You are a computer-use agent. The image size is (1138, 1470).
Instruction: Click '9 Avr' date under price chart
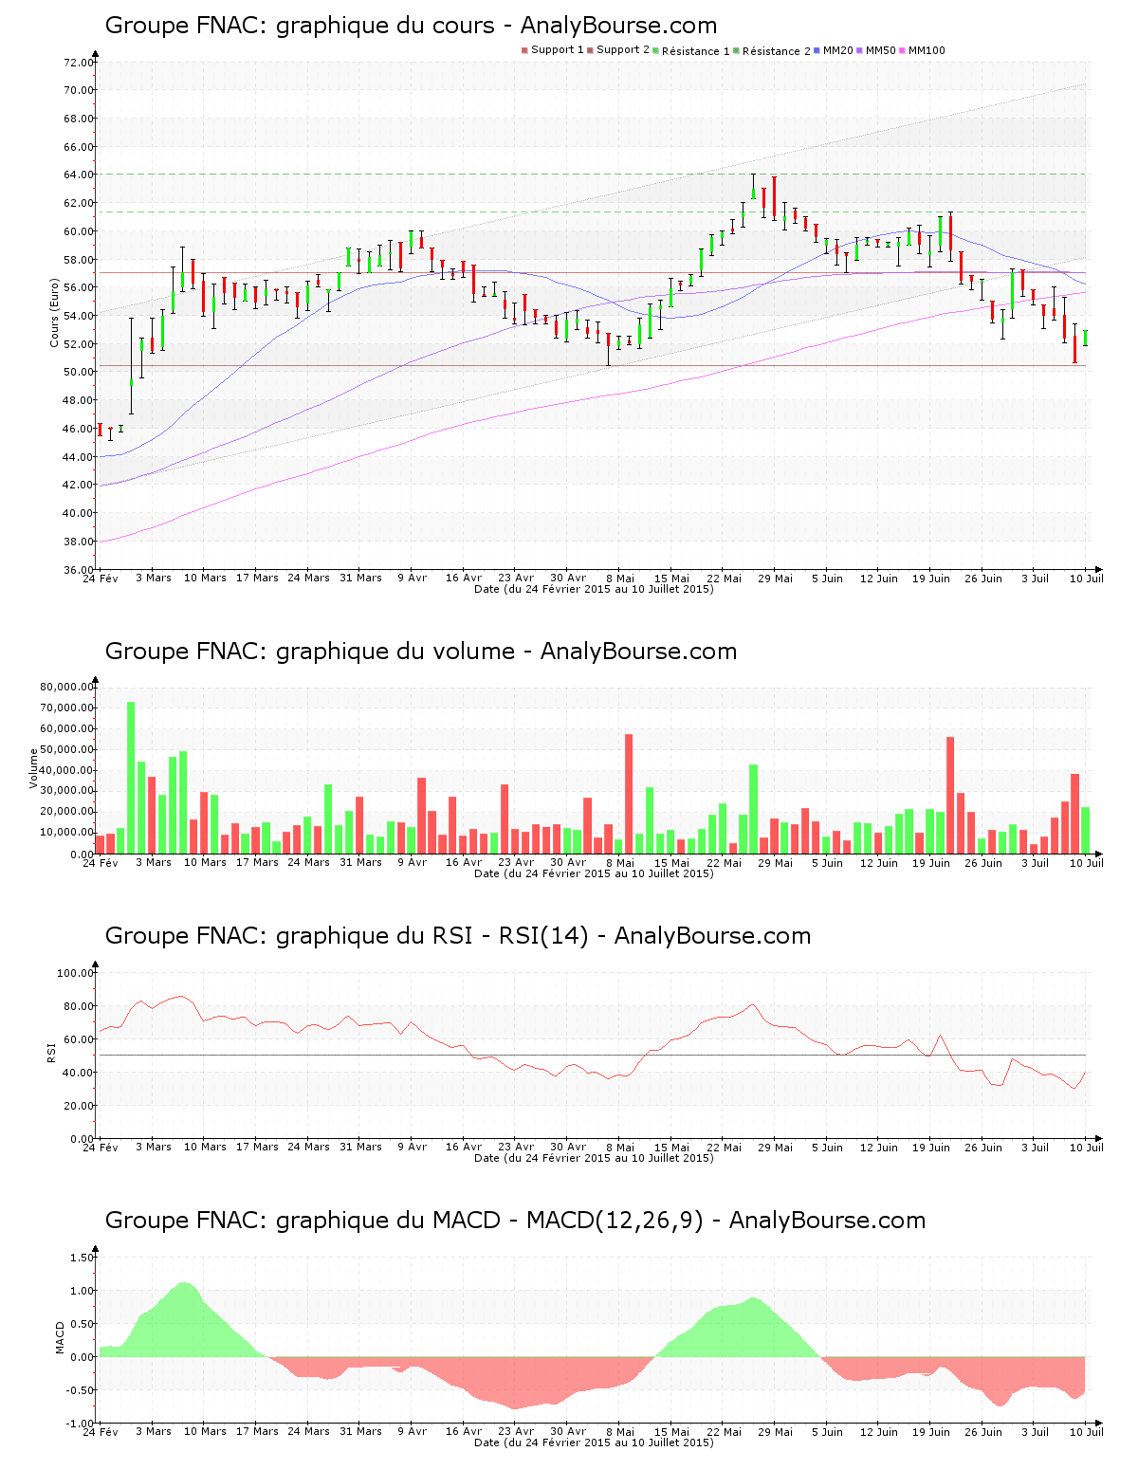click(x=413, y=579)
